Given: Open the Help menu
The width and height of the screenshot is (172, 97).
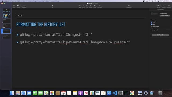Looking at the screenshot, I should [x=58, y=1].
